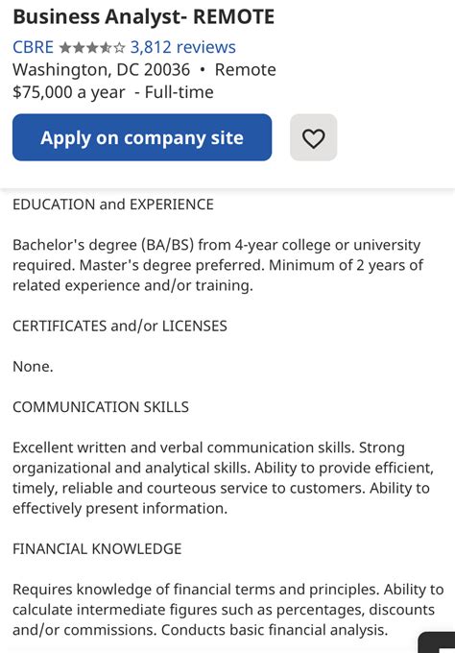Click the EDUCATION and EXPERIENCE heading
This screenshot has width=455, height=653.
tap(113, 205)
